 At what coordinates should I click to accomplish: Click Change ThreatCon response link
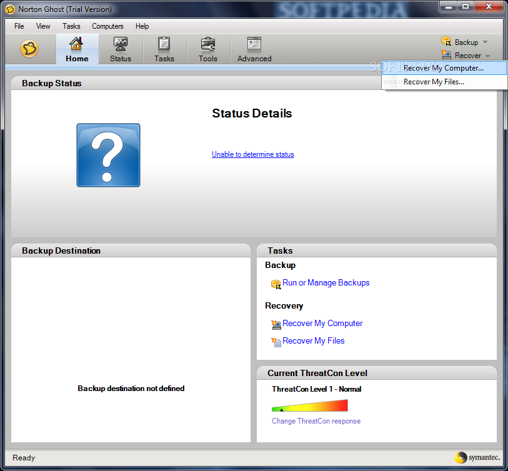point(316,421)
